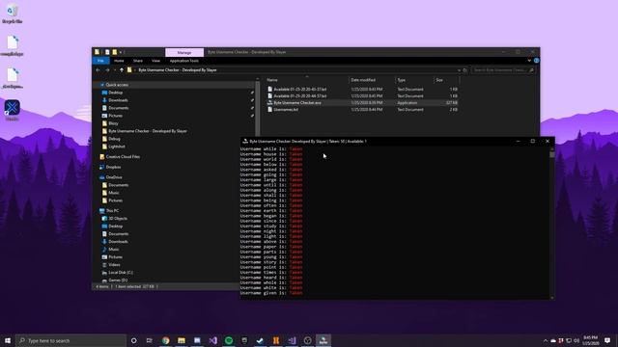The width and height of the screenshot is (618, 347).
Task: Click the taskbar 'Type here to search' box
Action: 70,340
